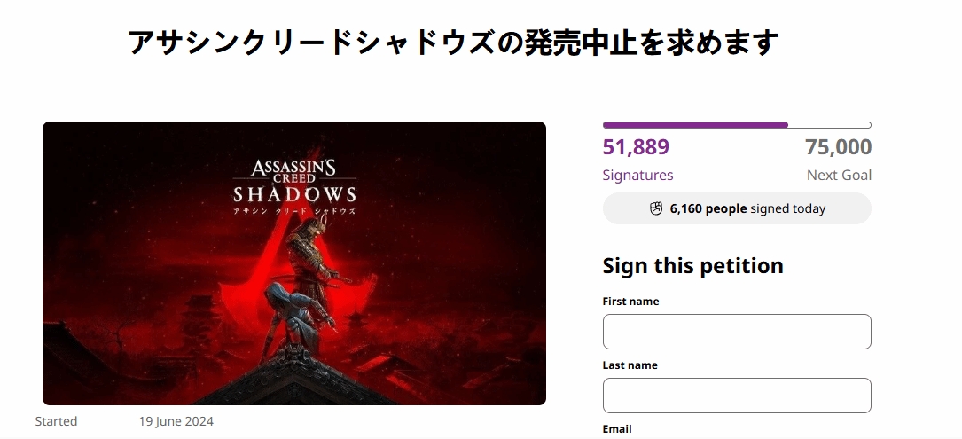
Task: Click the Last name field label
Action: (x=630, y=365)
